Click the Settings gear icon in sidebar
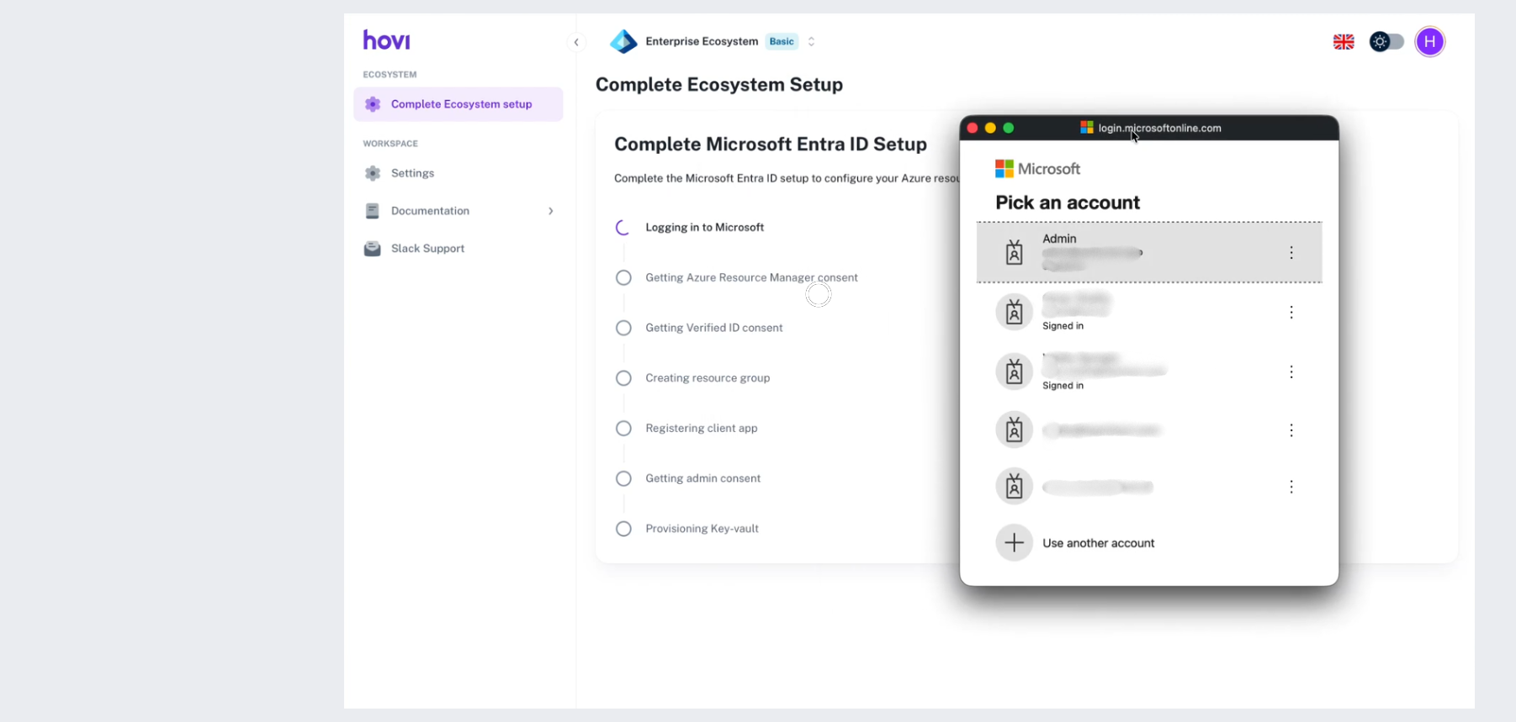This screenshot has height=722, width=1516. 373,173
